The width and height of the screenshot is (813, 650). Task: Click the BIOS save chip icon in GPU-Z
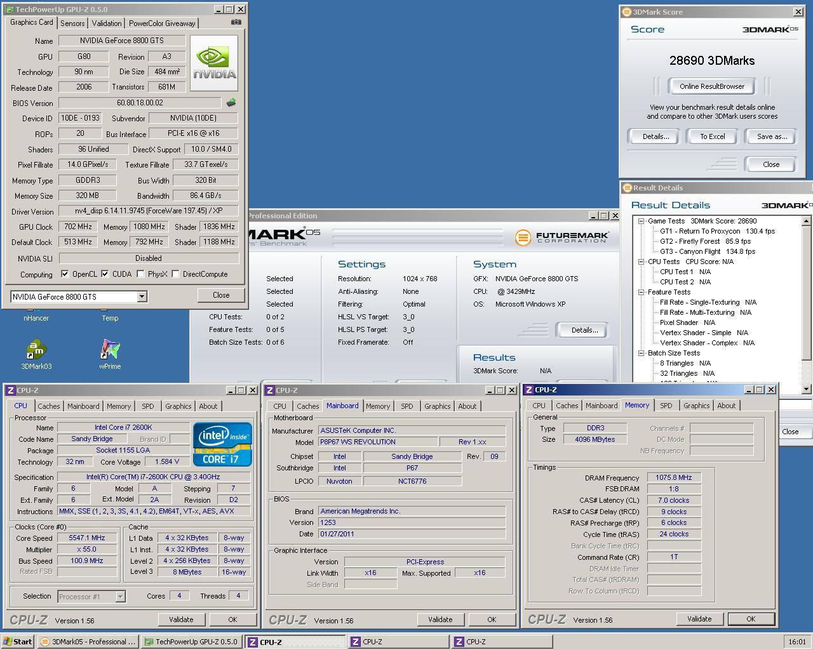231,102
